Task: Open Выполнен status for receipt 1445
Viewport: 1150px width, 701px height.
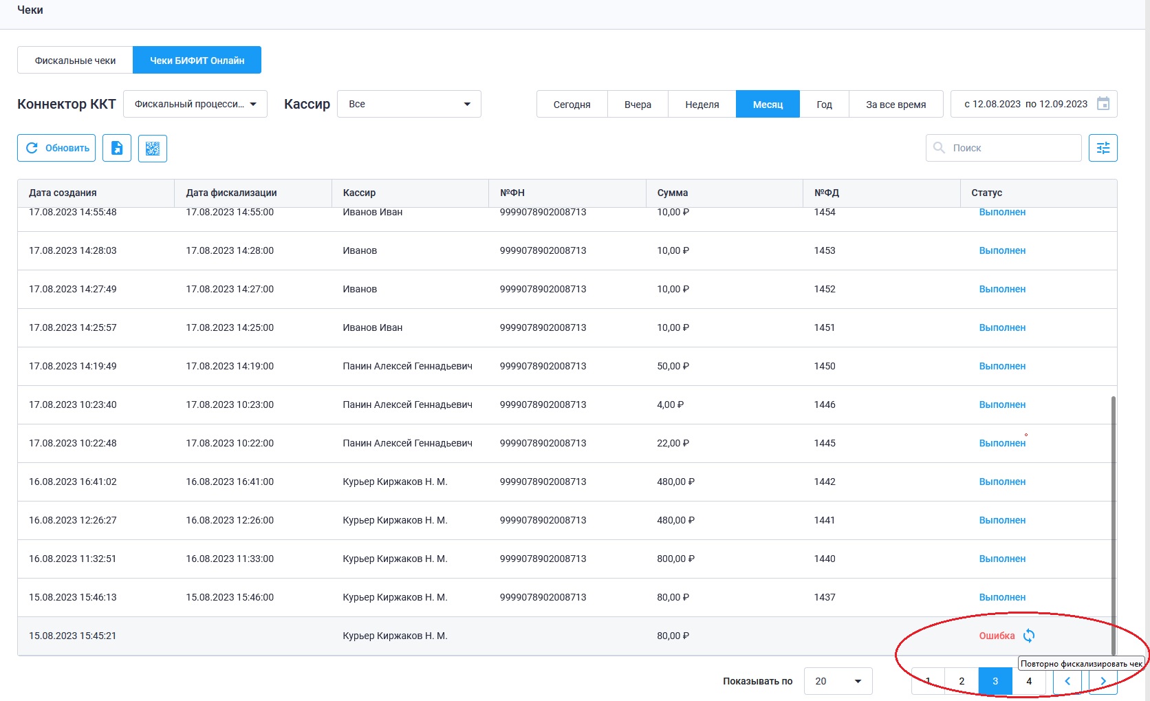Action: pos(1002,443)
